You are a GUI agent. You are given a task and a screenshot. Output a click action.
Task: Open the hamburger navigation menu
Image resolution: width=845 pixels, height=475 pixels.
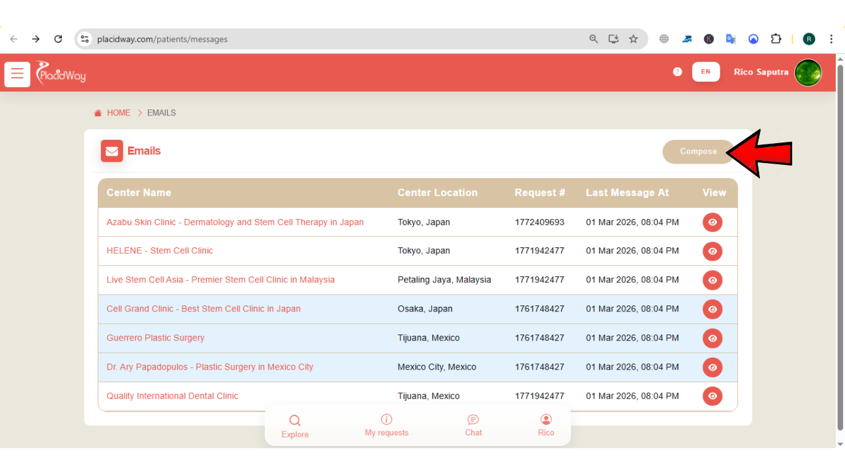17,73
